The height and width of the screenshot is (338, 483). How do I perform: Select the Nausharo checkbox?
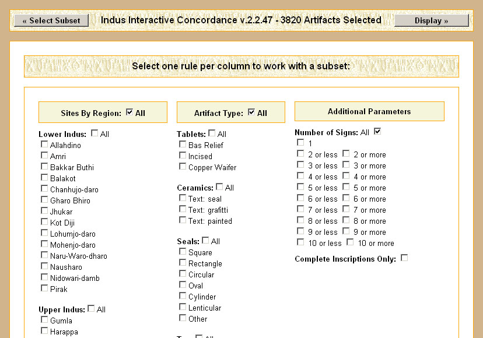coord(44,266)
